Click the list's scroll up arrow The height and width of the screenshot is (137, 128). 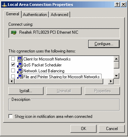tap(116, 59)
